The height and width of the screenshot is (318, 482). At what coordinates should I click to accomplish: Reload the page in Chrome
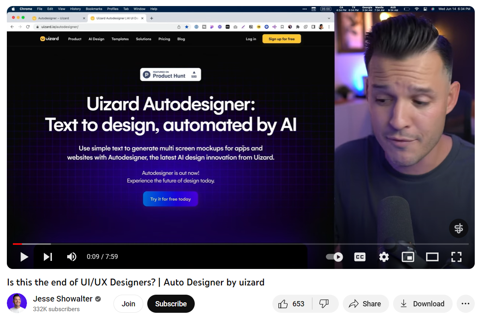click(x=28, y=27)
